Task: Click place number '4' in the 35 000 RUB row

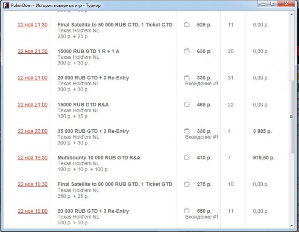Action: pos(229,131)
